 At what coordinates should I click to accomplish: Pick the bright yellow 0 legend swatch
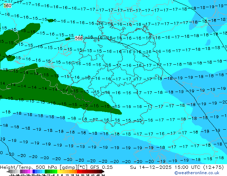pos(58,171)
